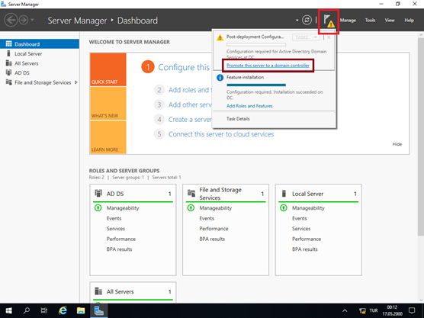
Task: Click Add roles and features step 2
Action: coord(189,90)
